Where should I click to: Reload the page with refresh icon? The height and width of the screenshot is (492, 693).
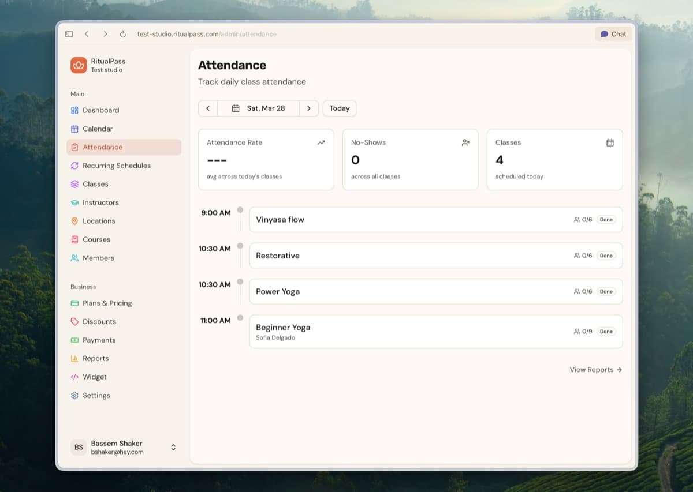pos(123,34)
